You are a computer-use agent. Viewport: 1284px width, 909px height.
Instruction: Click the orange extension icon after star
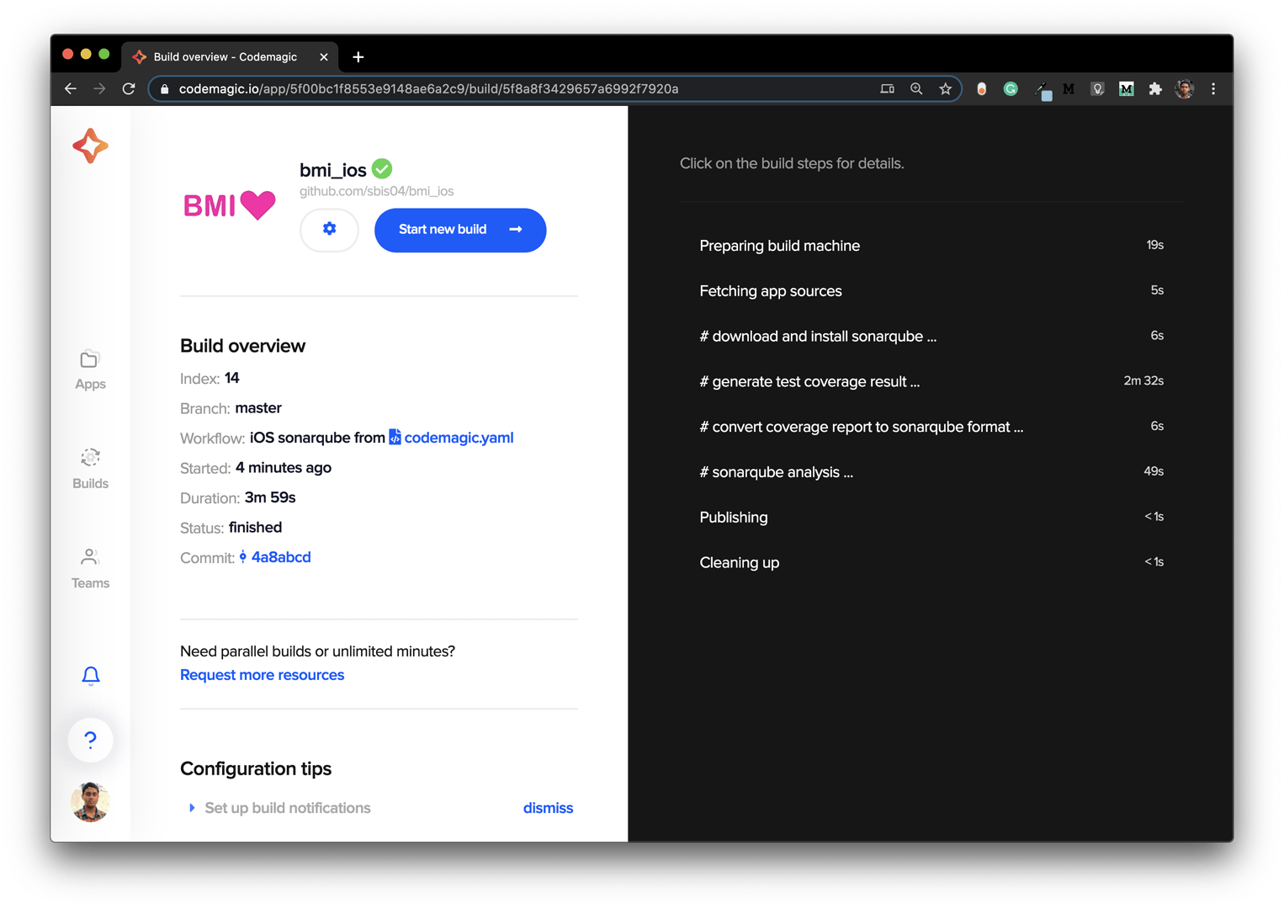[981, 88]
